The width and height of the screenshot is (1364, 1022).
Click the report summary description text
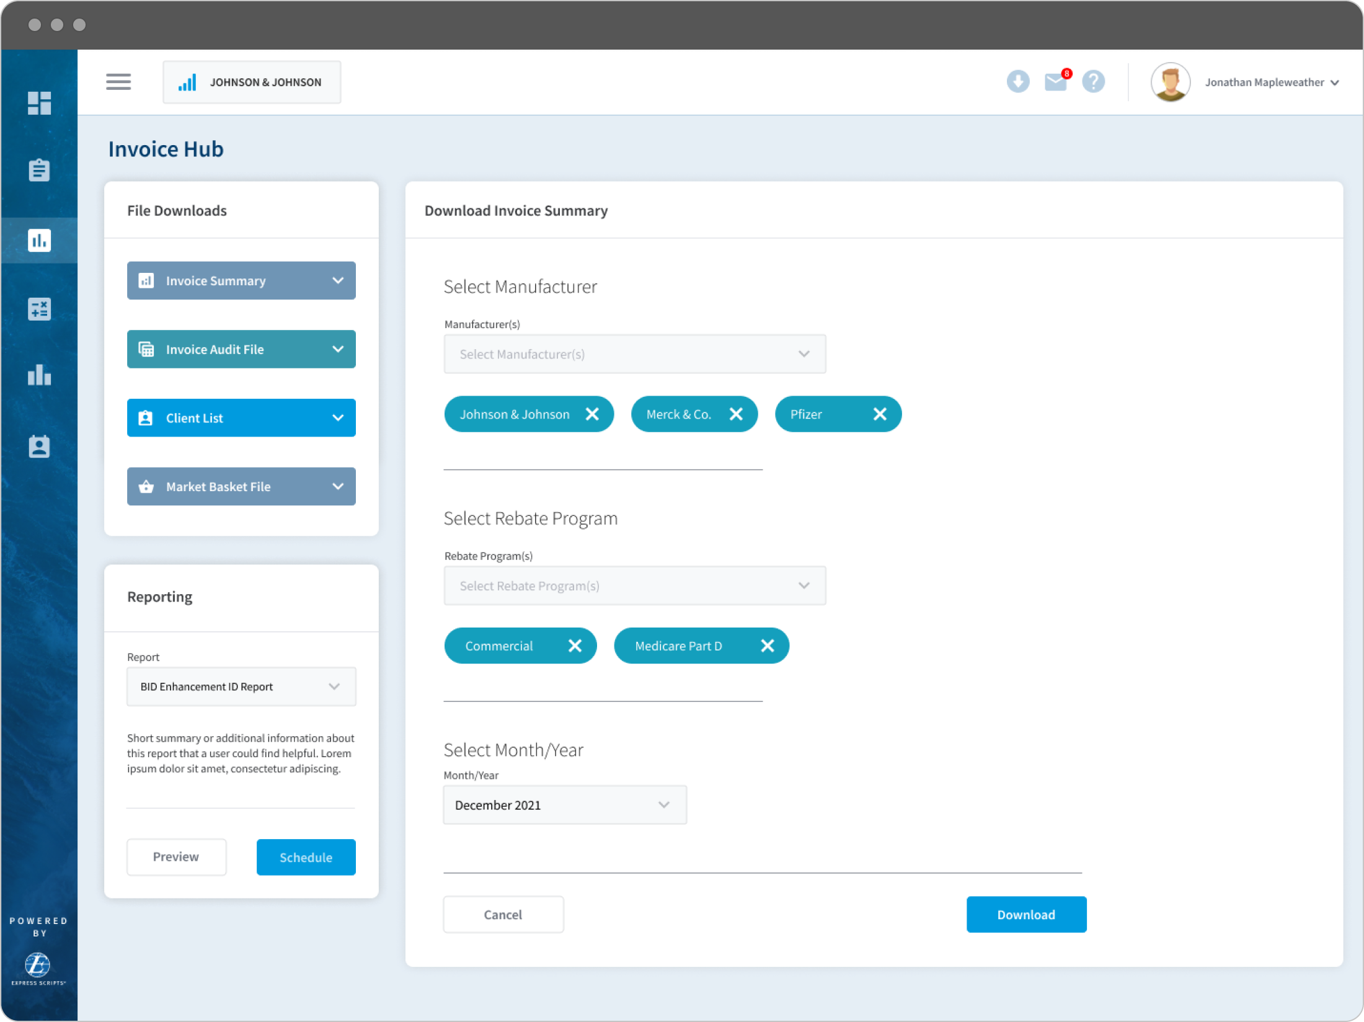tap(241, 753)
